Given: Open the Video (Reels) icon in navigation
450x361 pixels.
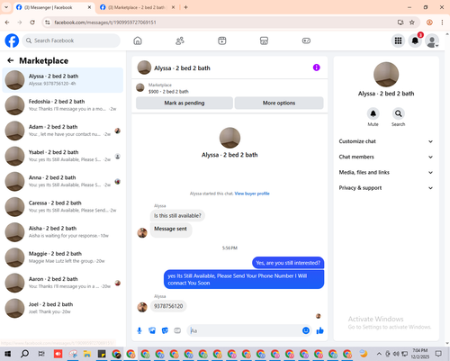Looking at the screenshot, I should coord(222,41).
